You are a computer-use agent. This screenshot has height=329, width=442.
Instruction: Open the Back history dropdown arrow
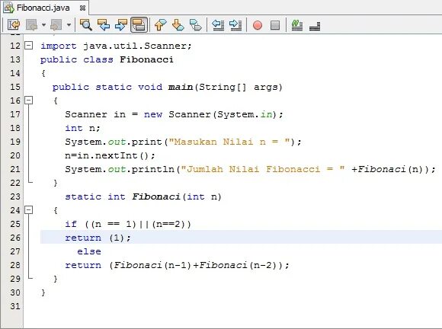[43, 25]
